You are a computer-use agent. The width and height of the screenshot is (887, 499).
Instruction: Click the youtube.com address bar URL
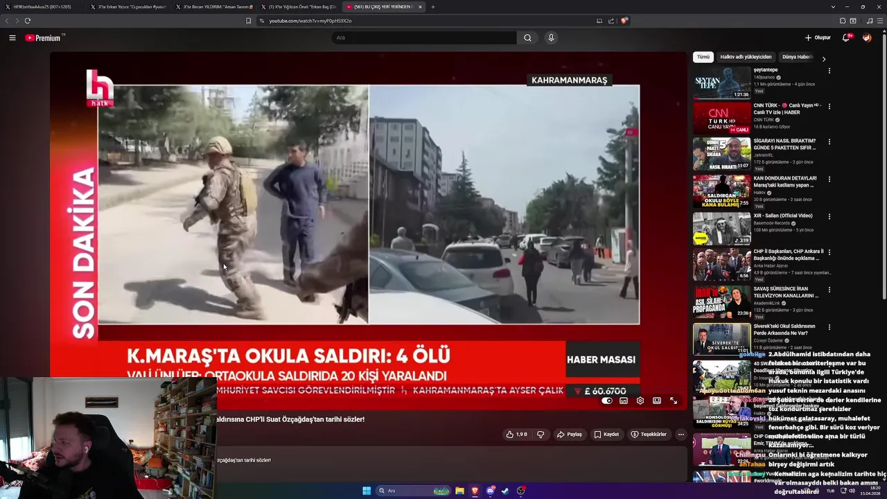click(310, 21)
